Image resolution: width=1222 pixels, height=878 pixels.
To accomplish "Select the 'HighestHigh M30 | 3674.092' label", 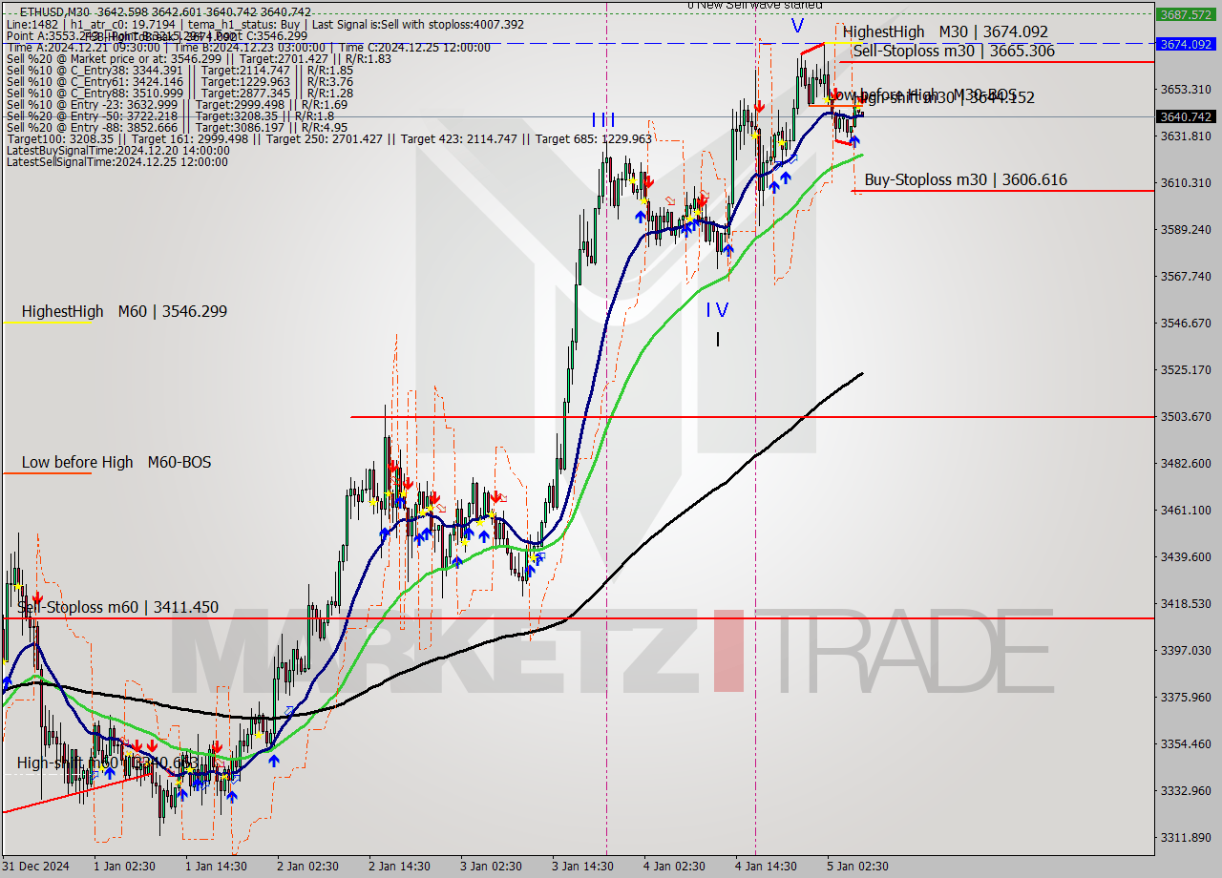I will point(945,32).
